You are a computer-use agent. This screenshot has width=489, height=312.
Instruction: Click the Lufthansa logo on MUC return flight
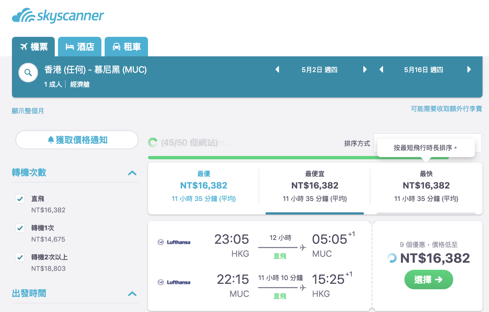174,282
